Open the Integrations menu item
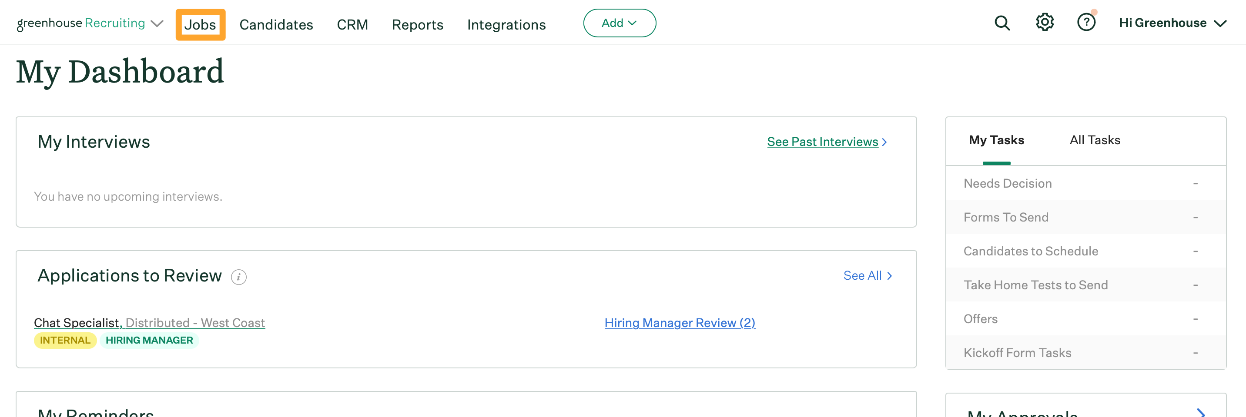1246x417 pixels. coord(506,25)
